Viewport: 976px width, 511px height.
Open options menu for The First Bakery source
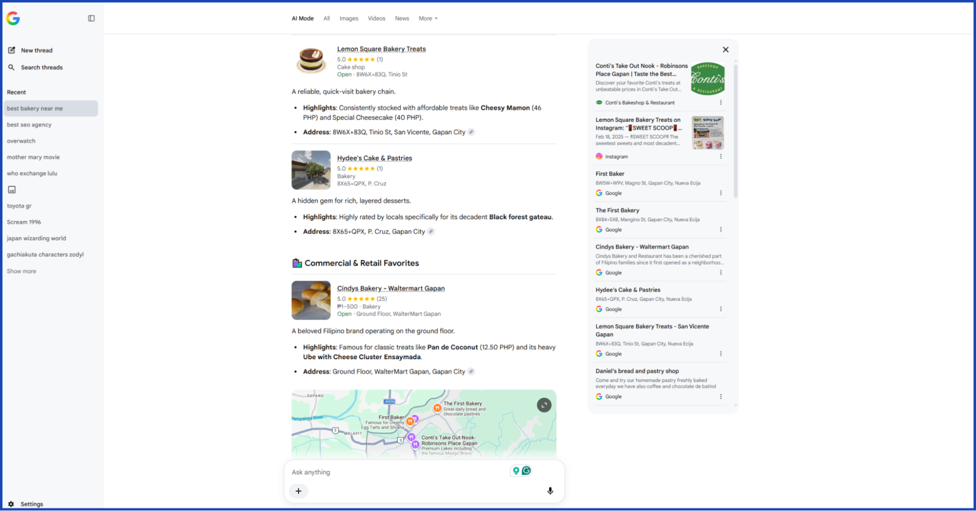point(721,229)
